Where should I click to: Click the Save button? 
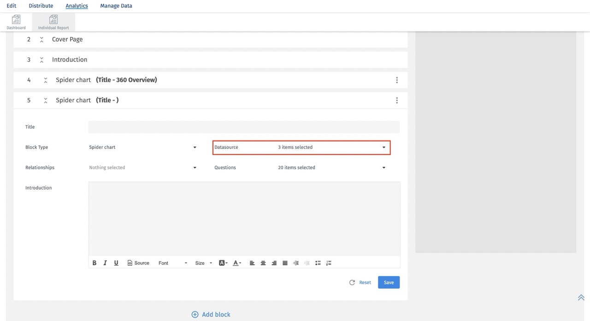click(x=389, y=282)
